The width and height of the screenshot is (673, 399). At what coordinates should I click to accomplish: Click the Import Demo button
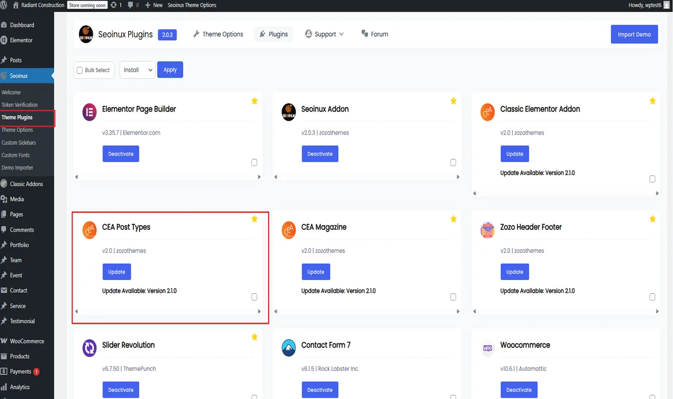[634, 34]
